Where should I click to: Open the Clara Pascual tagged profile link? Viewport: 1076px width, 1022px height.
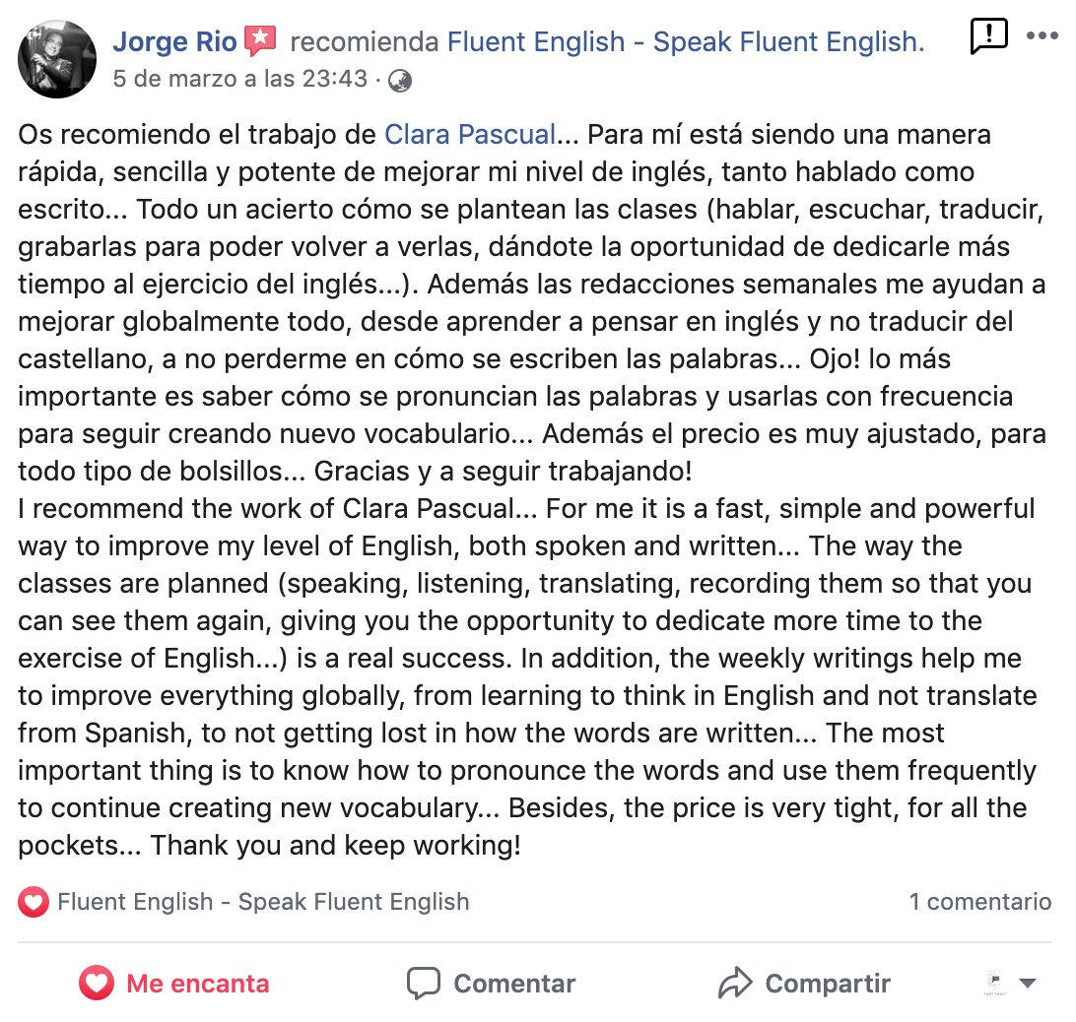(469, 135)
